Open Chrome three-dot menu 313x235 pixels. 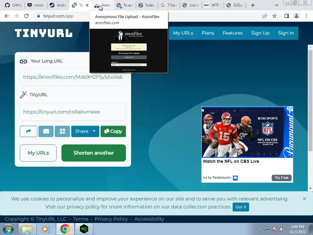point(306,16)
